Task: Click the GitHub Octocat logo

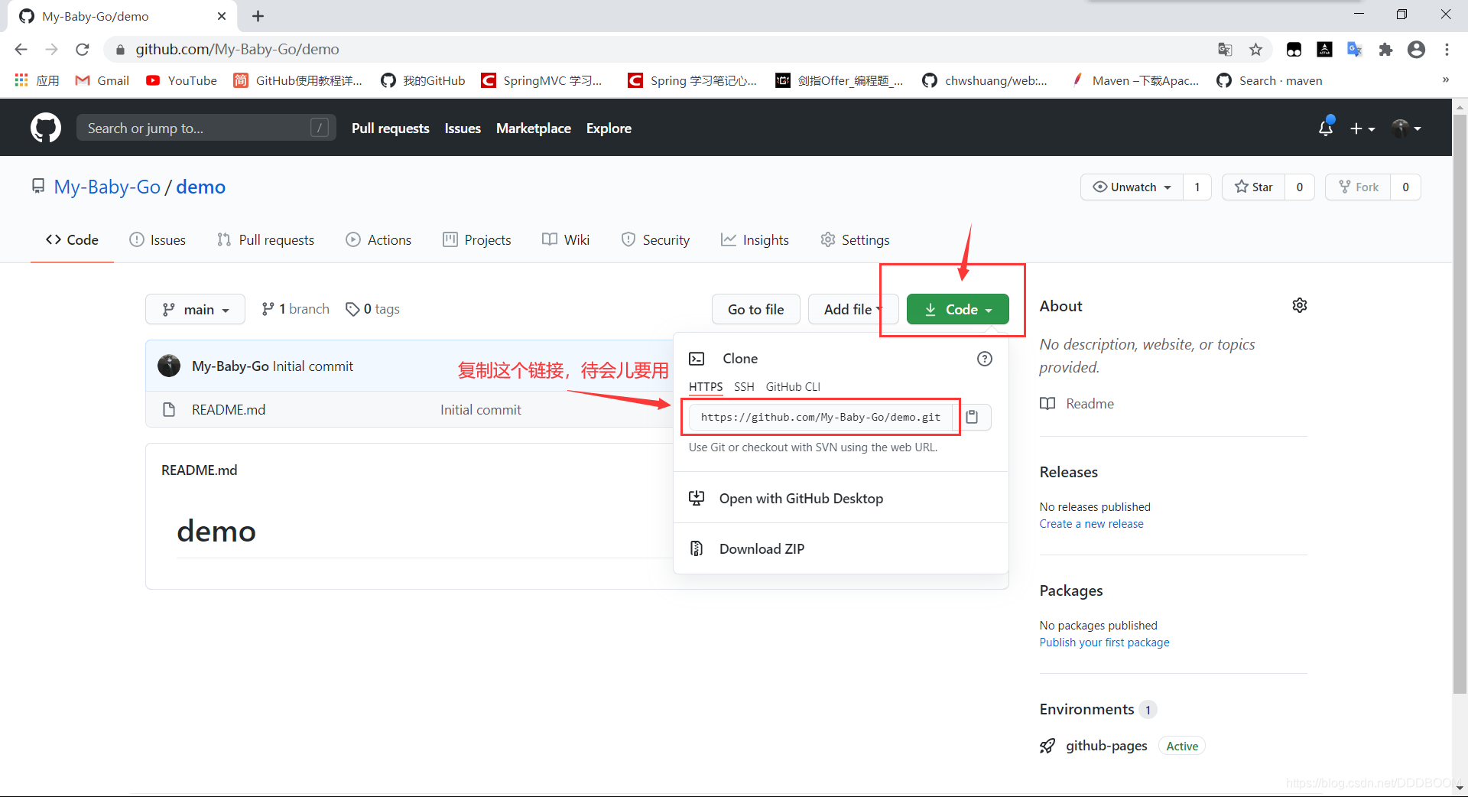Action: click(x=46, y=128)
